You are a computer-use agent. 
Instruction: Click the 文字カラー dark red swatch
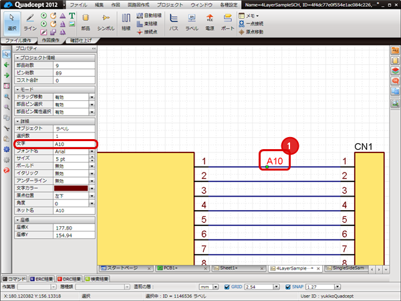(x=71, y=189)
